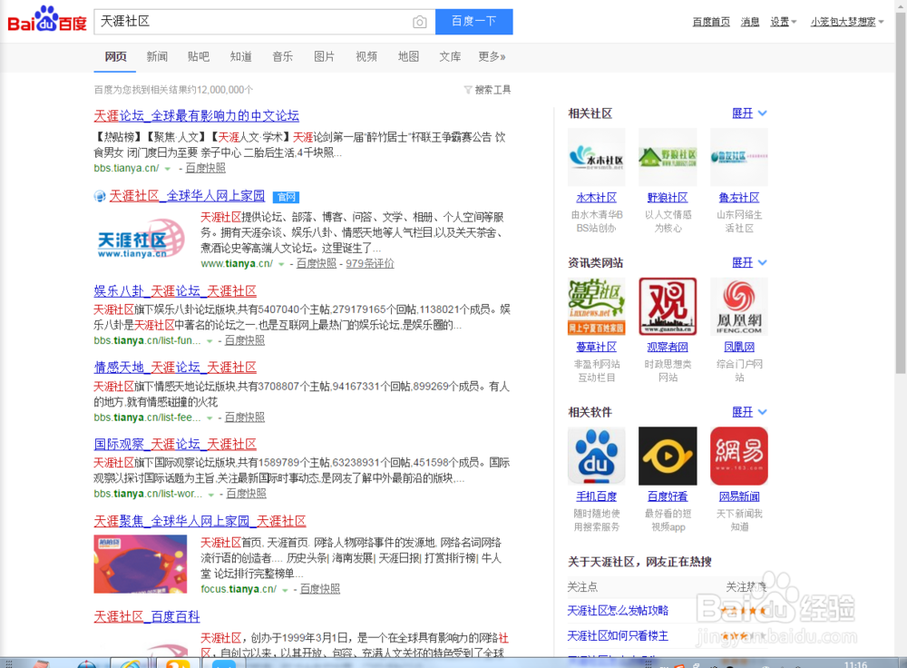
Task: Select the 网页 tab
Action: [115, 57]
